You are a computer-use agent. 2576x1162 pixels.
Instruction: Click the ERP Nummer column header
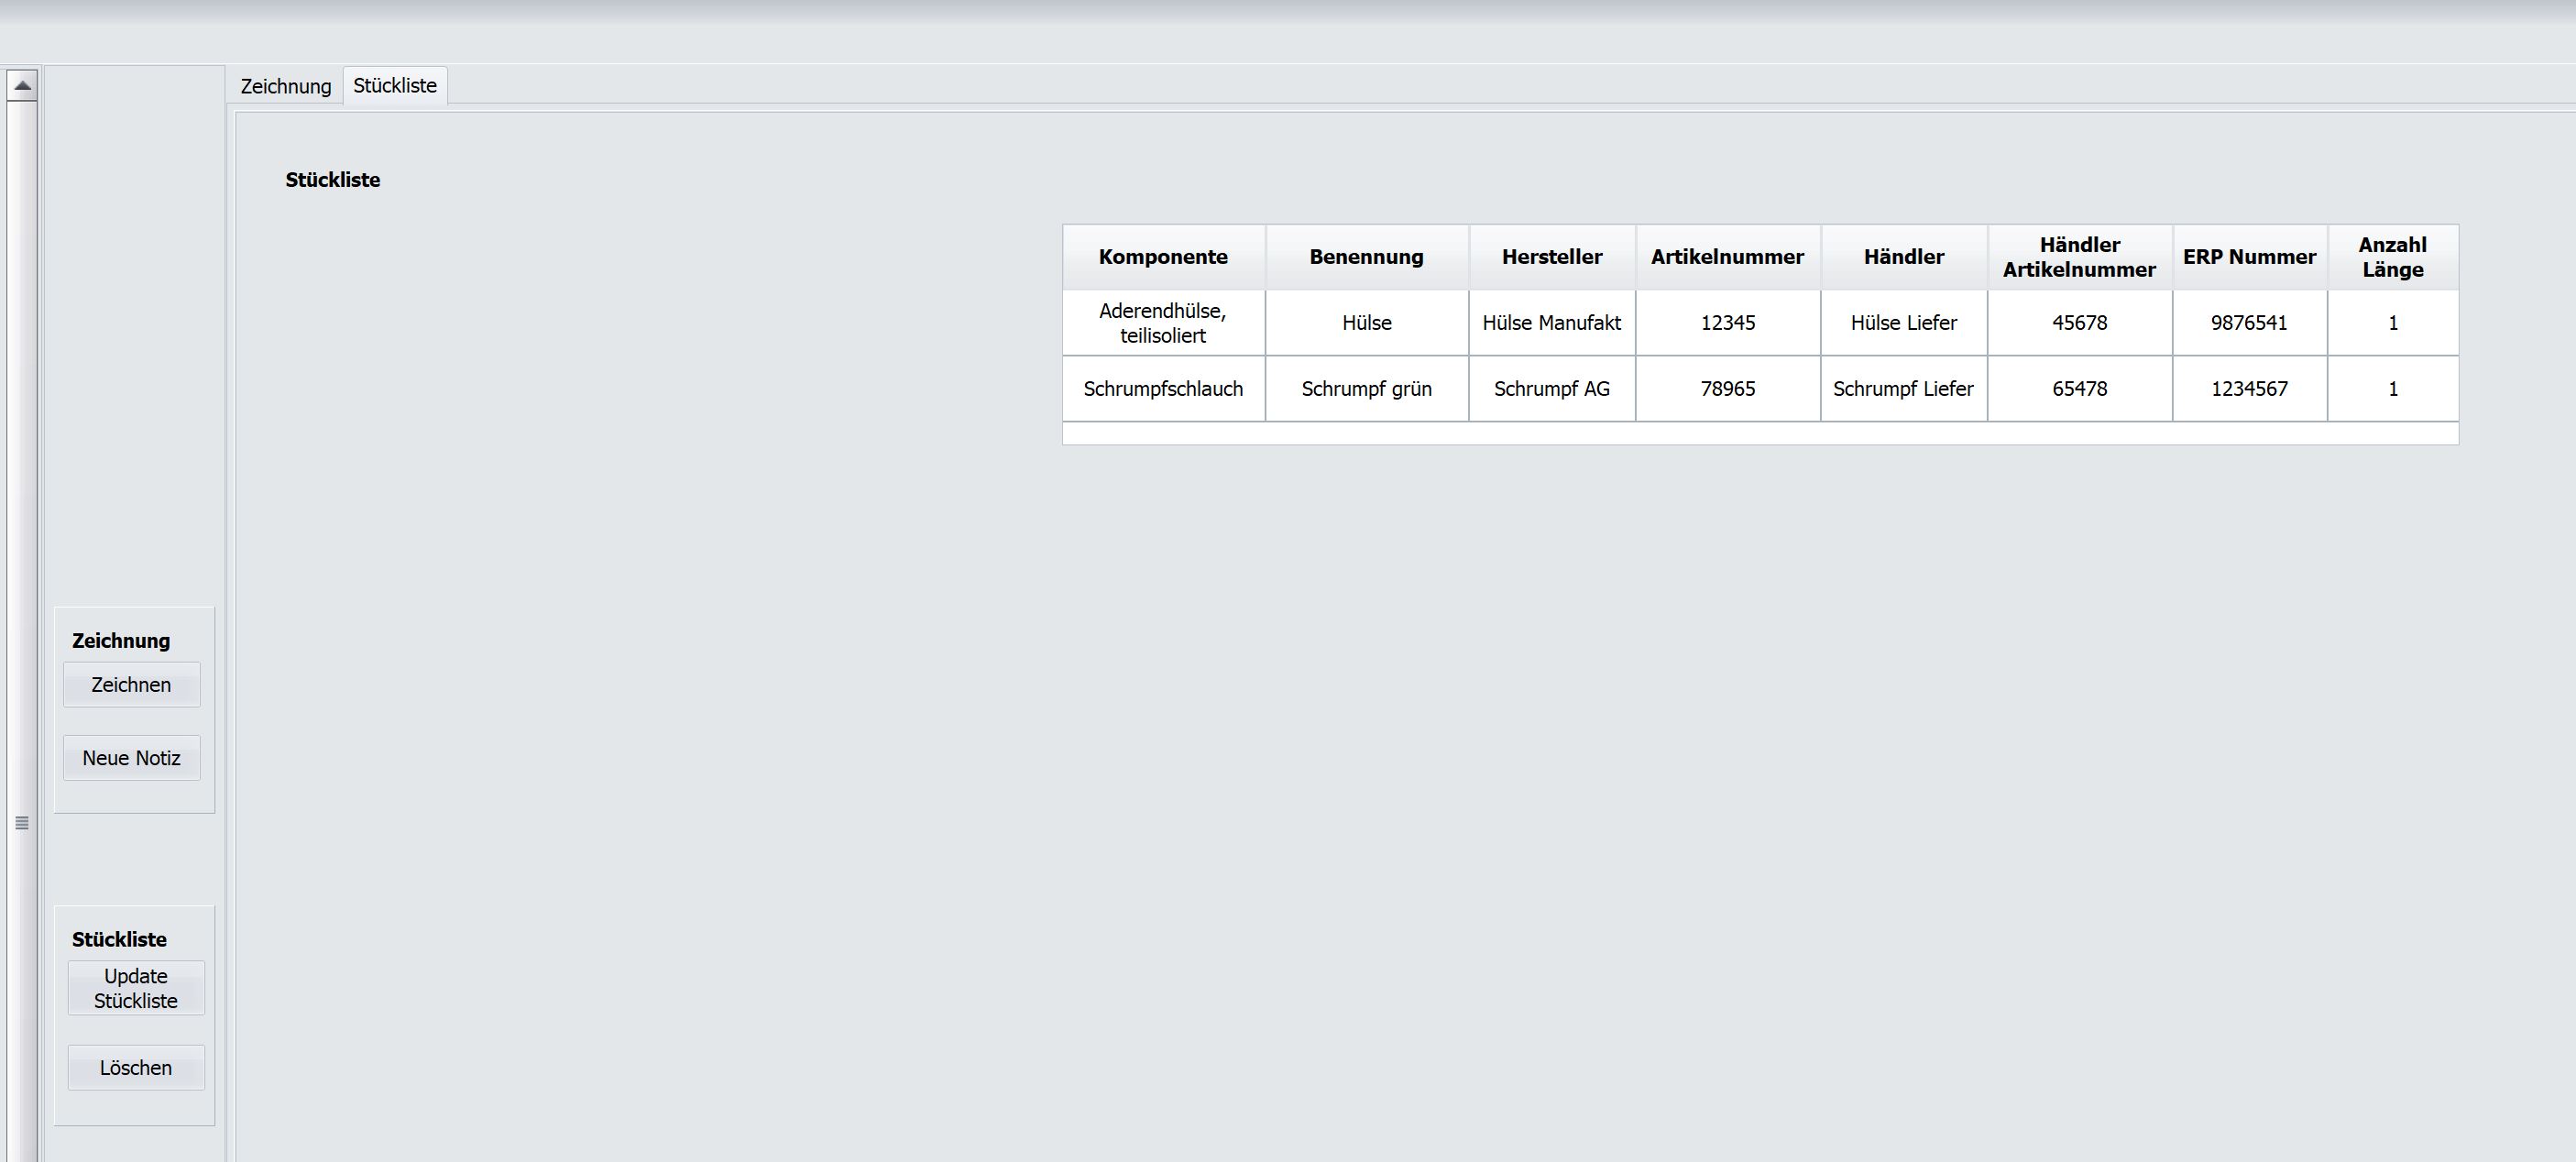pos(2249,257)
